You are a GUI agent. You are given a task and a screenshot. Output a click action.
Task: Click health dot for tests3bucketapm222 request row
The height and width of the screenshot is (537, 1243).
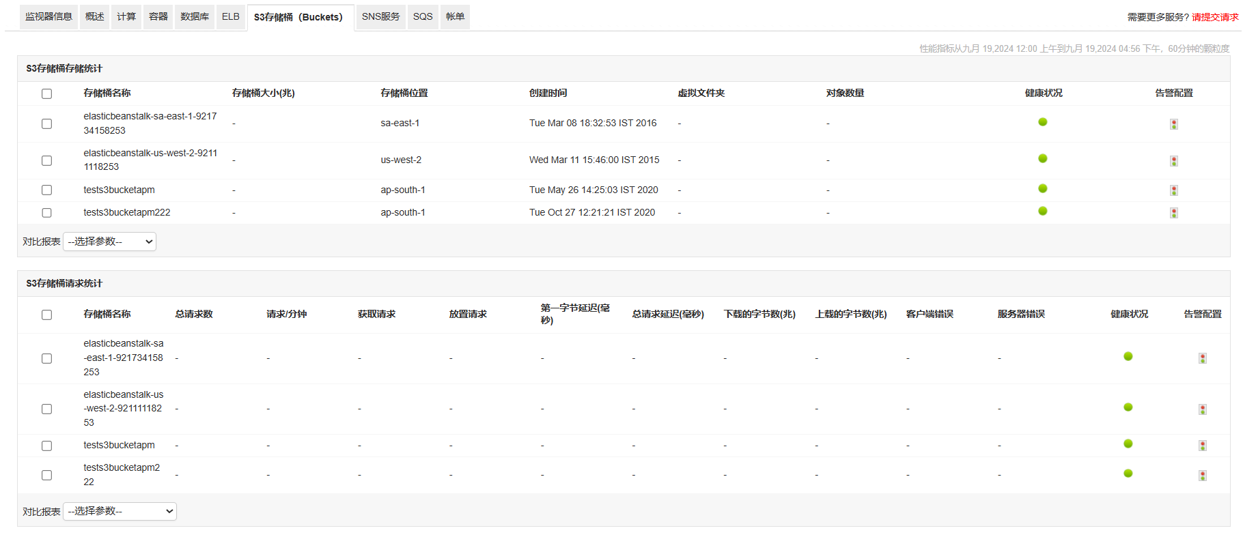(x=1128, y=474)
